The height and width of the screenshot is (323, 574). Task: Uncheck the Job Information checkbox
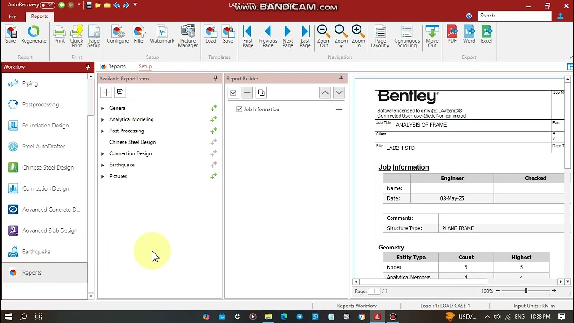point(239,109)
